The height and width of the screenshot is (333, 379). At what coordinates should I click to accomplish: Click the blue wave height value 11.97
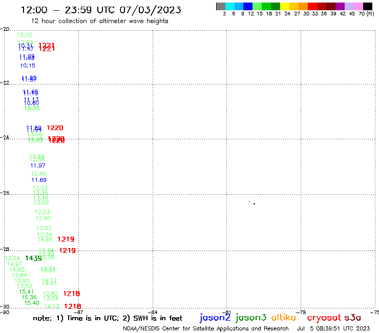pyautogui.click(x=38, y=165)
